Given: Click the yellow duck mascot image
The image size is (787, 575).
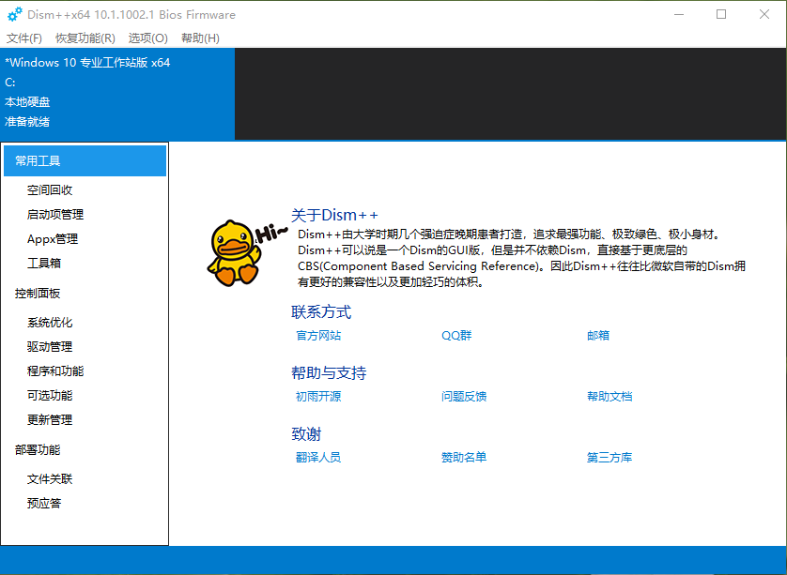Looking at the screenshot, I should (235, 252).
